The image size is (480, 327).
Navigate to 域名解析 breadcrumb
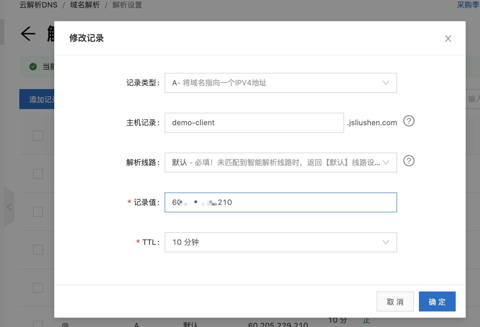tap(85, 5)
